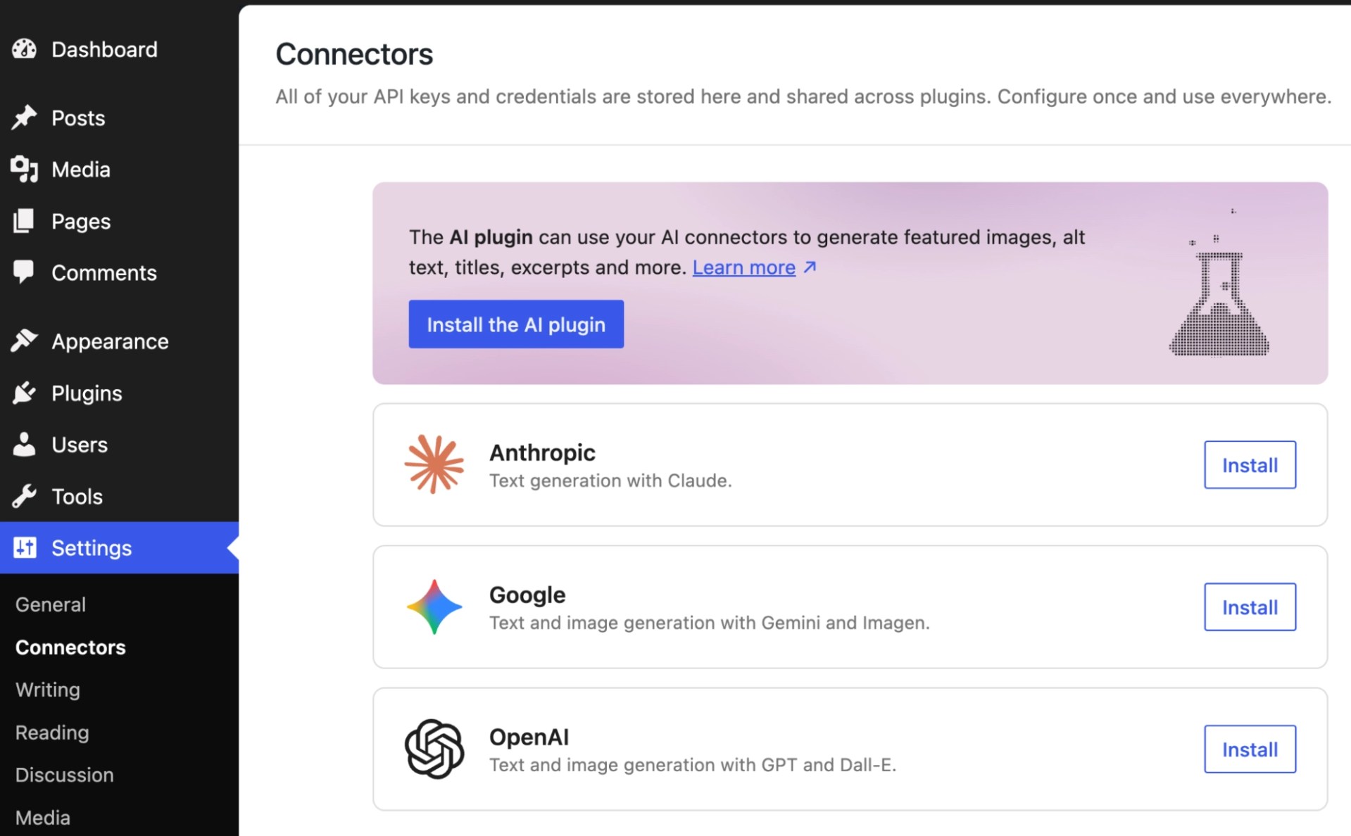Open Comments from the admin menu
Viewport: 1351px width, 836px height.
[x=104, y=272]
